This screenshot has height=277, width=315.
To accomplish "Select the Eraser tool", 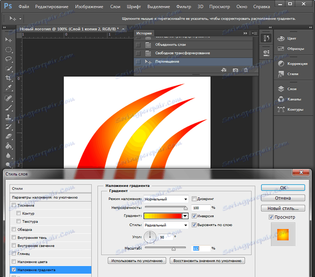I will (x=8, y=136).
